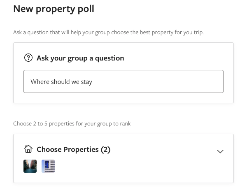Click the word 'Properties' in the section title

pyautogui.click(x=81, y=149)
